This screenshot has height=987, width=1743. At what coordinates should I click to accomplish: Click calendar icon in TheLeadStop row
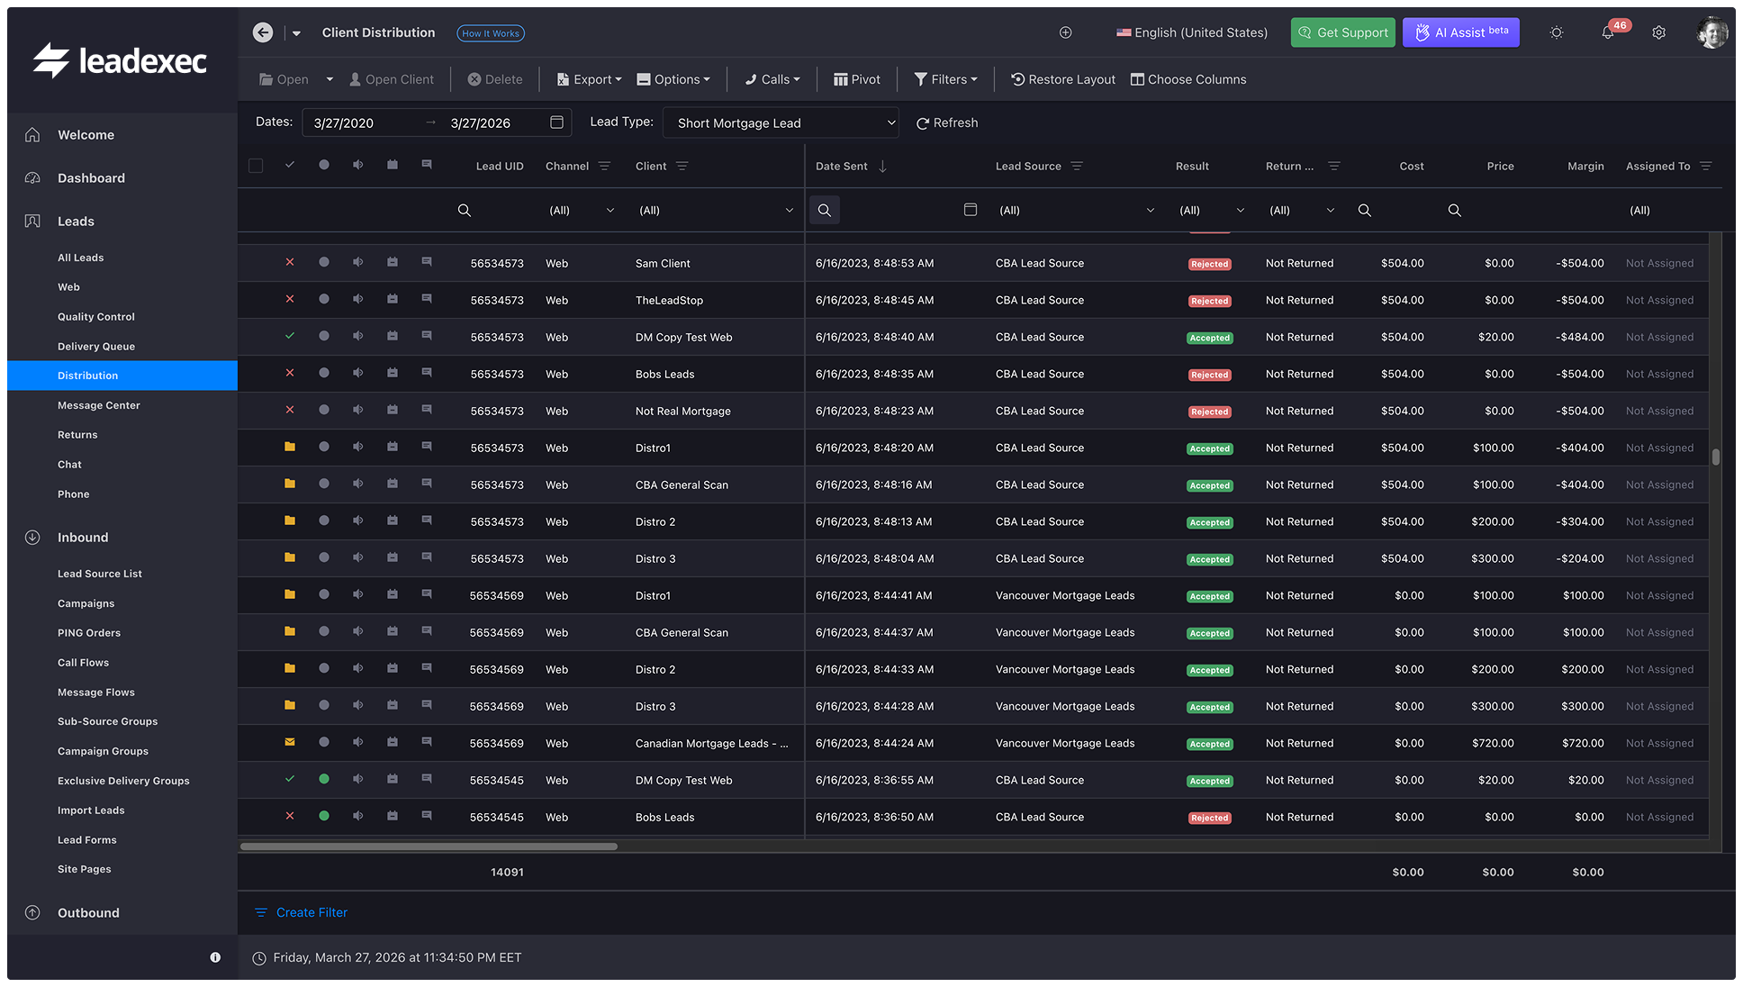(393, 299)
